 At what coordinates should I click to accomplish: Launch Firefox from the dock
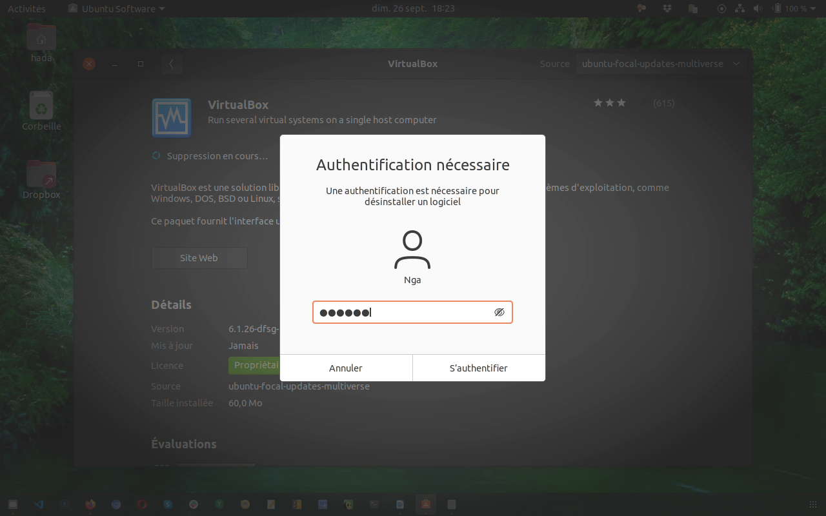[90, 504]
